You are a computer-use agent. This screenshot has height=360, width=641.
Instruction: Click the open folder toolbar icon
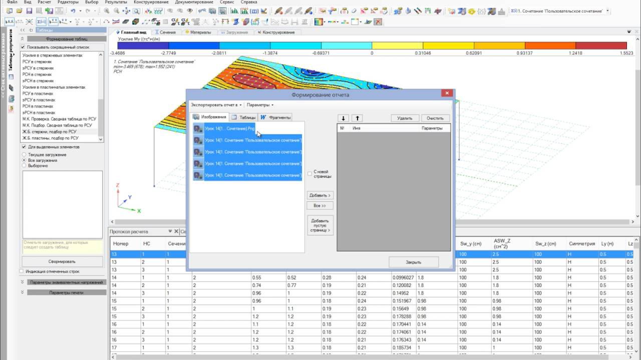coord(19,11)
